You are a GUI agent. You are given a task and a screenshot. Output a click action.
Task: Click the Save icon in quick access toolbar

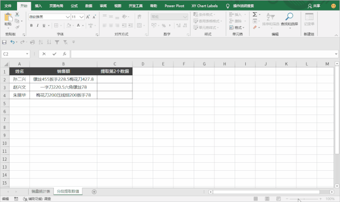click(4, 42)
